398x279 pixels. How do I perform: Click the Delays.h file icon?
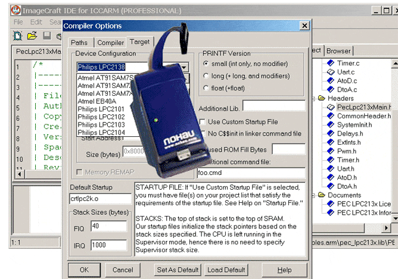[x=331, y=133]
